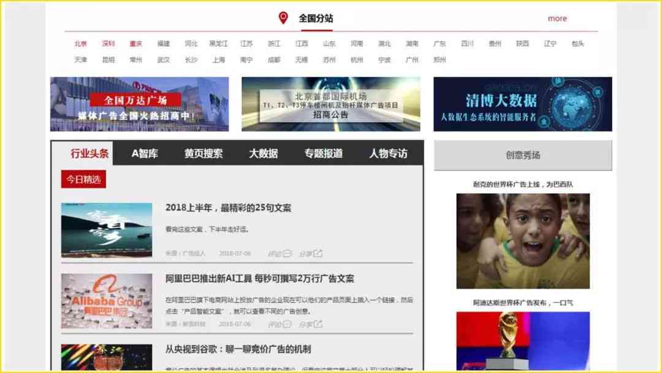
Task: Go to the 南宁 substation
Action: (246, 60)
